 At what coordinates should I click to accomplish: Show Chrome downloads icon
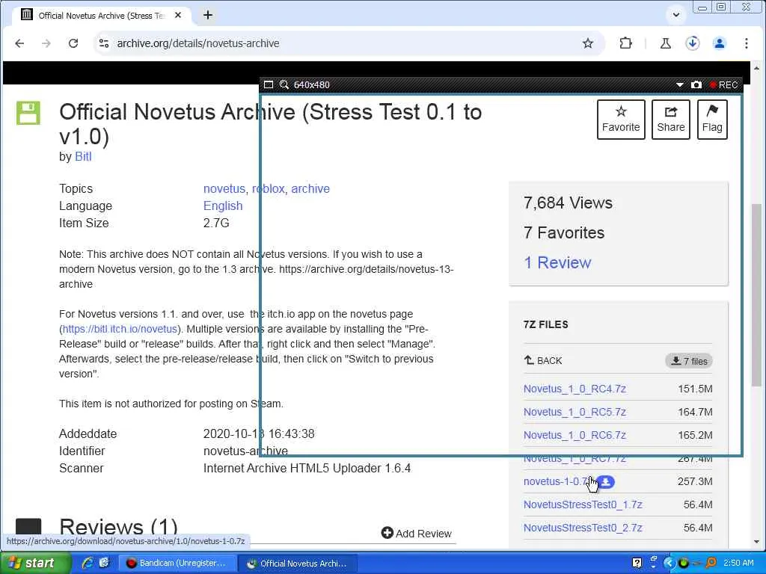pyautogui.click(x=692, y=43)
